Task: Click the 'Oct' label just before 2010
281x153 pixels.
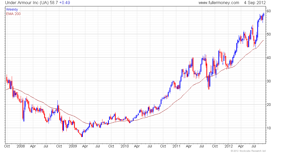Action: click(111, 146)
